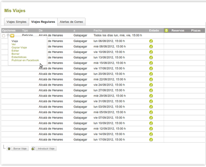Image resolution: width=206 pixels, height=167 pixels.
Task: Open the Alertas de Correo tab
Action: coord(71,22)
